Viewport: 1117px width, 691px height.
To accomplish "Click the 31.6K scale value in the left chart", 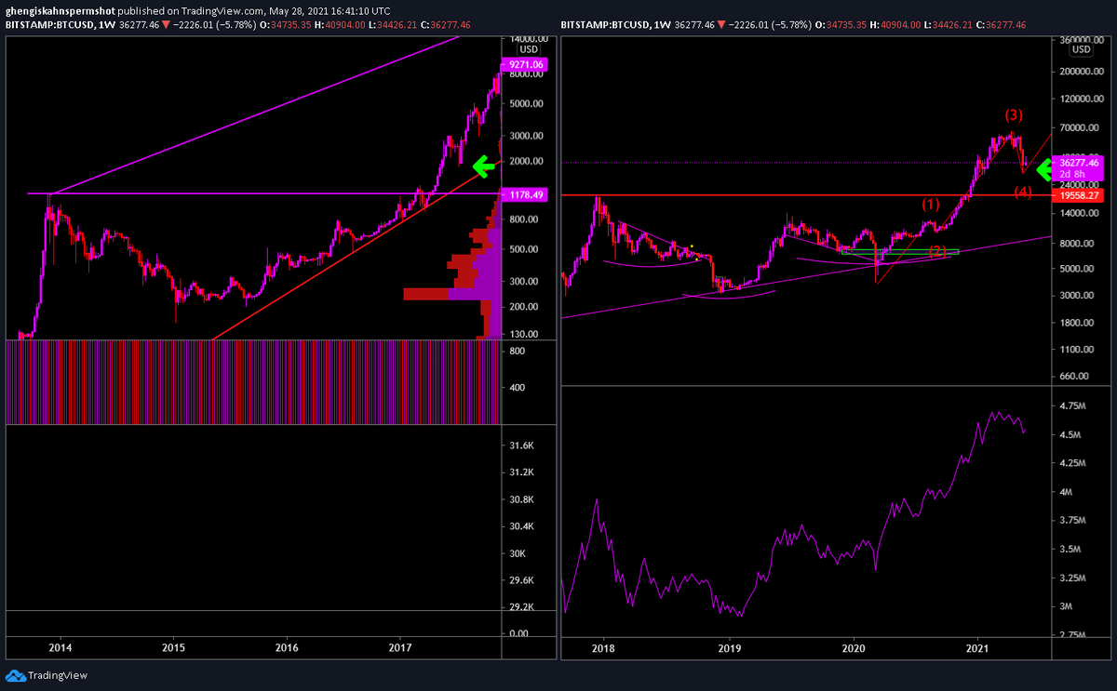I will point(520,446).
